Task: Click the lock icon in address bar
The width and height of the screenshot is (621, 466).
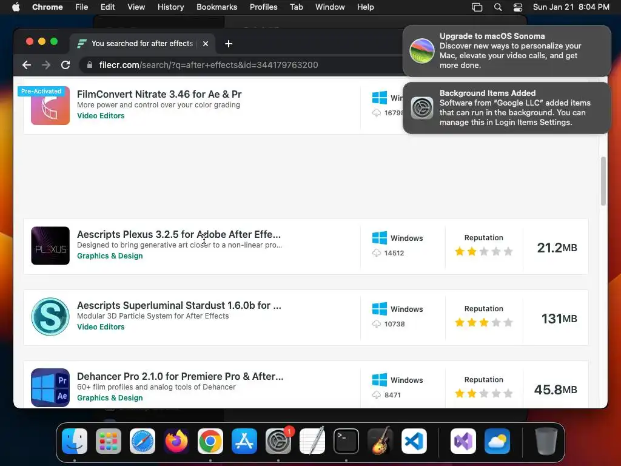Action: (x=90, y=65)
